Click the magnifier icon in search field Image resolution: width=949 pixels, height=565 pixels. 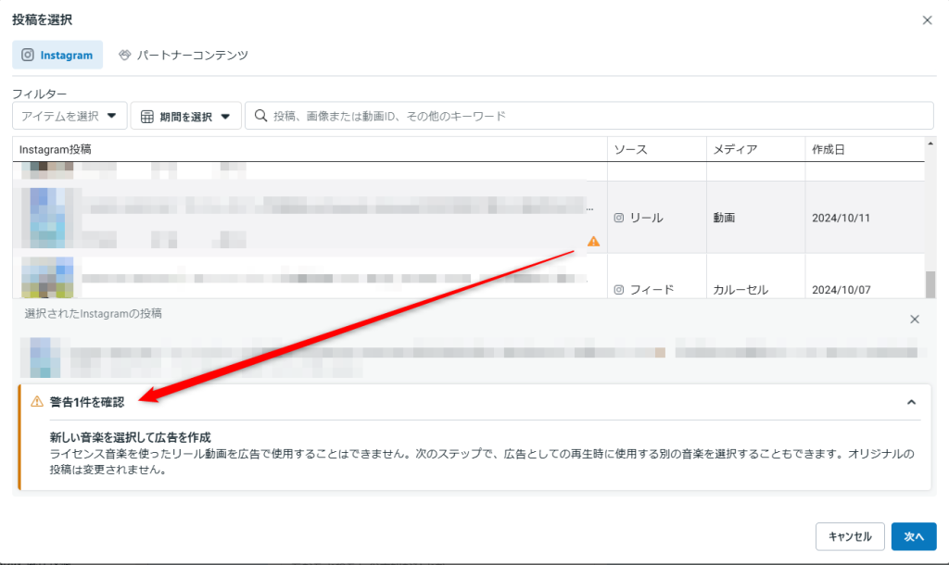(260, 116)
